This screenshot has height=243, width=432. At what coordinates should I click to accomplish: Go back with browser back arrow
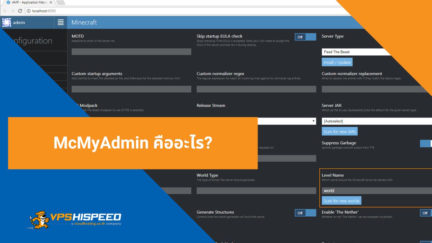5,11
